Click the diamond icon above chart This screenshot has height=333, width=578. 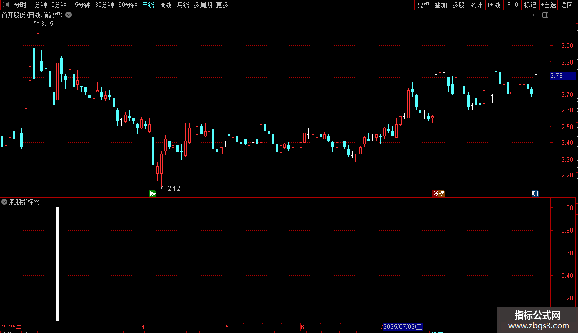point(536,15)
